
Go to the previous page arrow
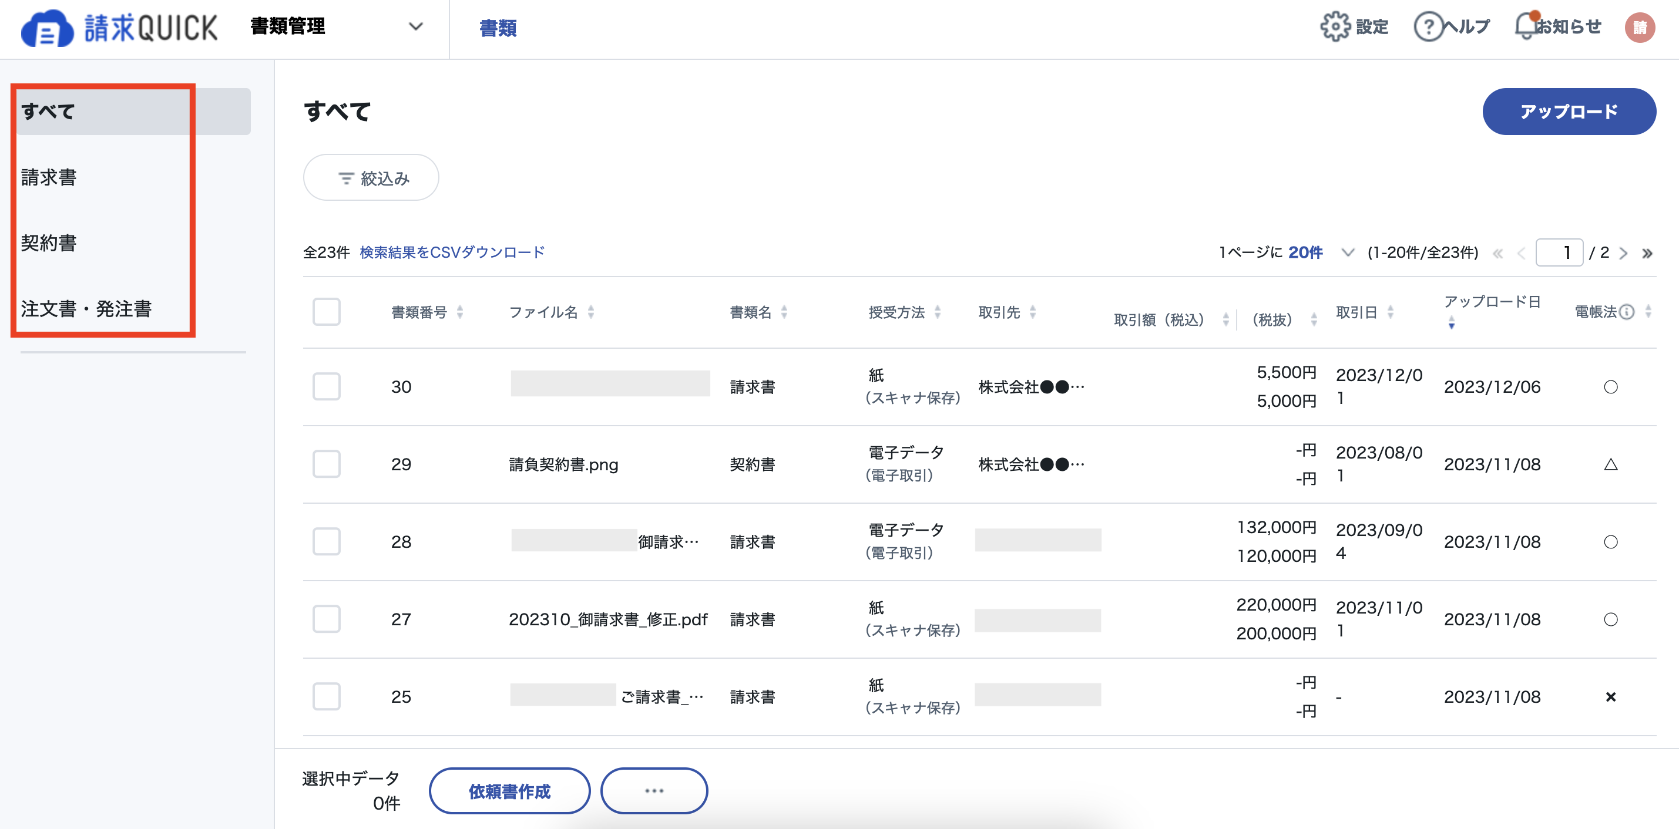pyautogui.click(x=1522, y=253)
